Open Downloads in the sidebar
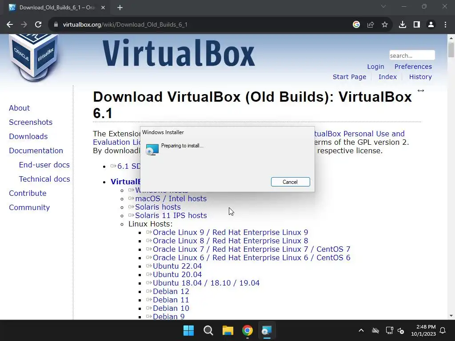 coord(28,136)
